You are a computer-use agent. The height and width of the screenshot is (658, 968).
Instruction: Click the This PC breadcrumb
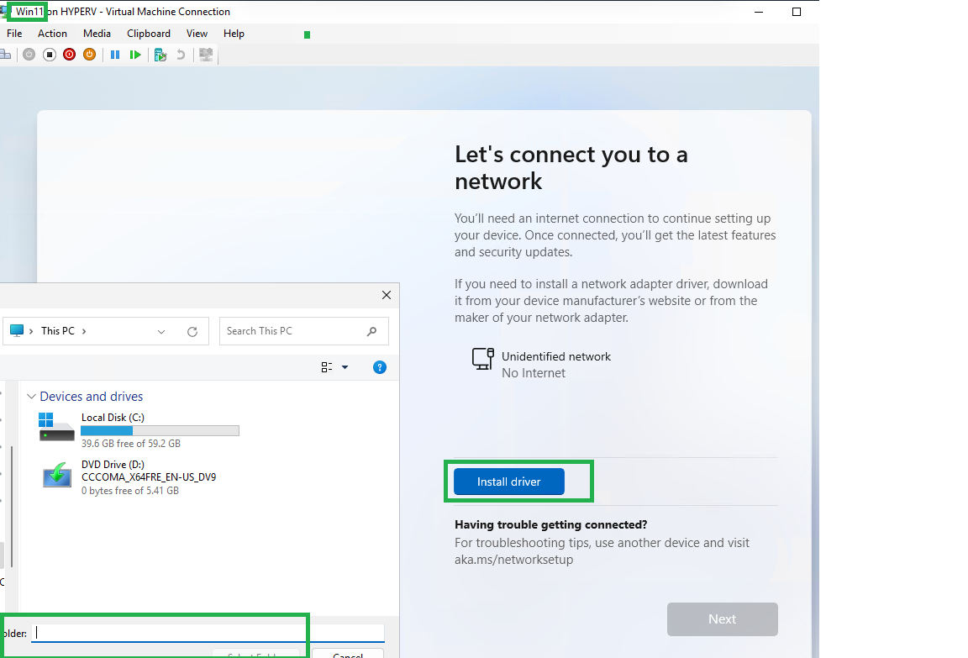58,331
